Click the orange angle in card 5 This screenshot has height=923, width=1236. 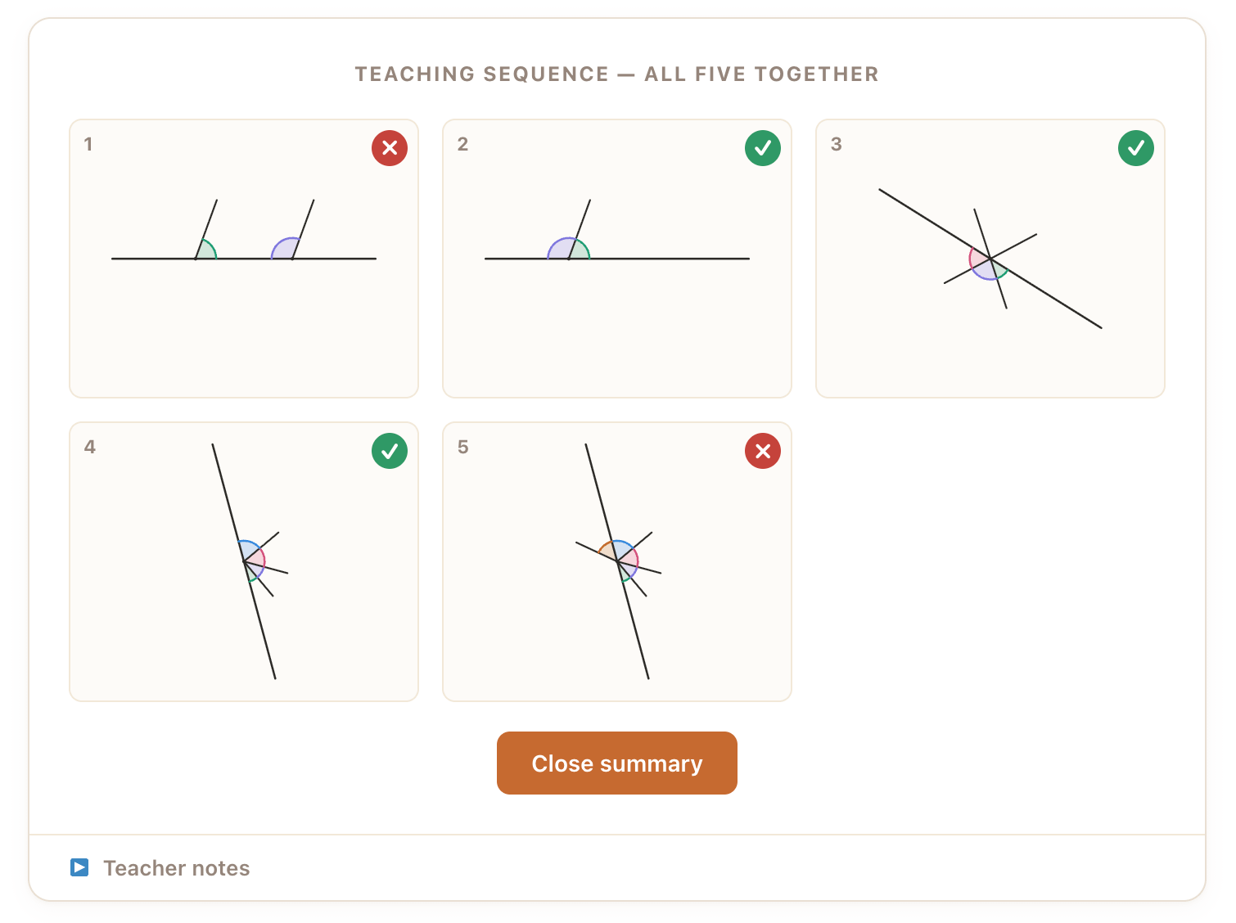pos(609,552)
